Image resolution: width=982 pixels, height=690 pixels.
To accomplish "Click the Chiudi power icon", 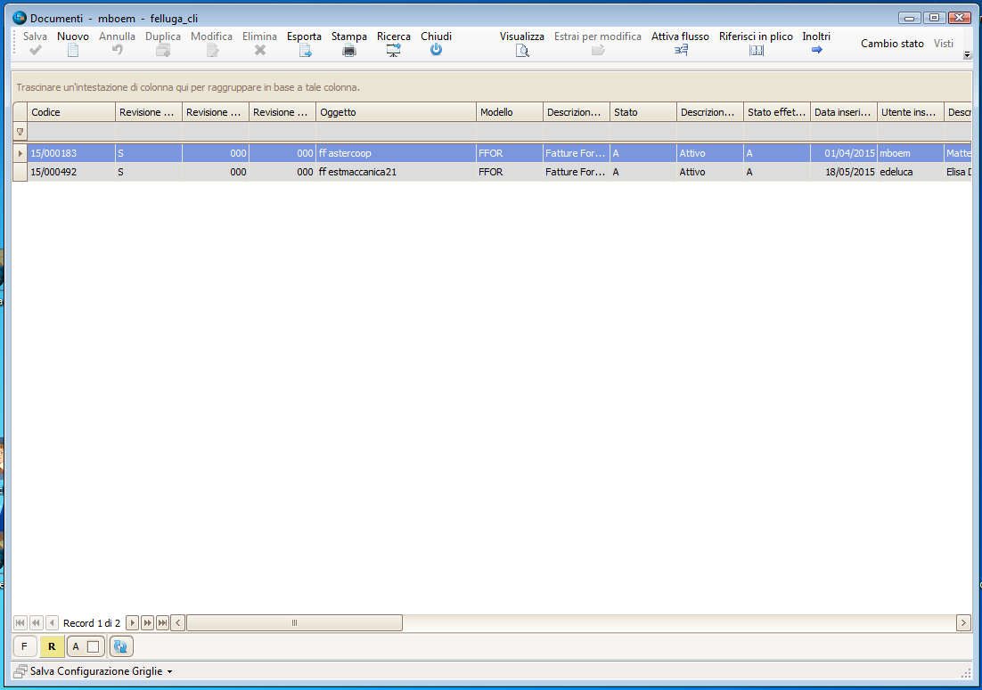I will click(436, 51).
